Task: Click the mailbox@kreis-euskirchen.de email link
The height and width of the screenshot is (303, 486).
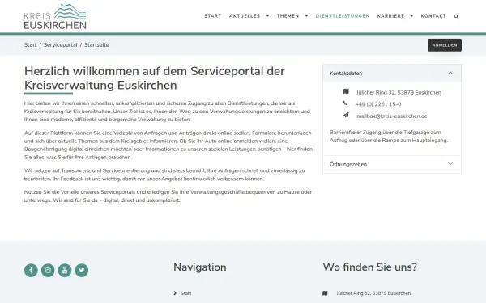Action: [392, 116]
